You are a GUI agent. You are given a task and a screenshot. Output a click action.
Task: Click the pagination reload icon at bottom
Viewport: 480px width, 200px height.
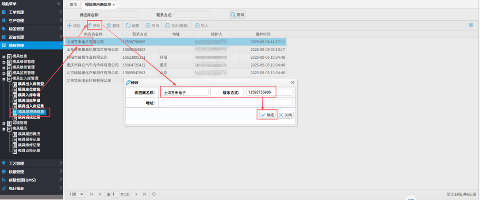click(154, 194)
